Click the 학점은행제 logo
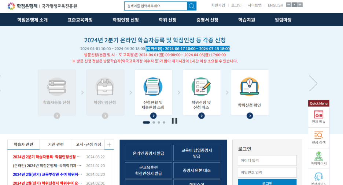 tap(22, 6)
